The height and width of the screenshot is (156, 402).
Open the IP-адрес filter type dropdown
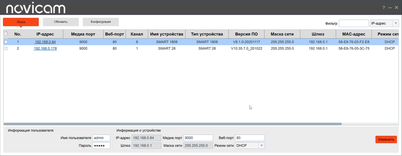[385, 23]
